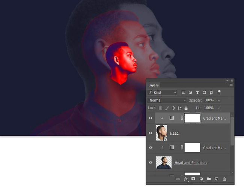Select the top Gradient Map layer name
Viewport: 244px width, 189px height.
pyautogui.click(x=214, y=118)
